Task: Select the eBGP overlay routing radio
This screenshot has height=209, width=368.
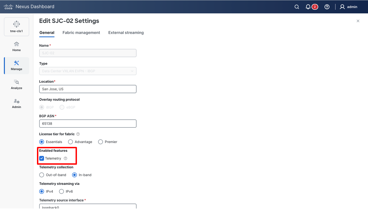Action: point(62,107)
